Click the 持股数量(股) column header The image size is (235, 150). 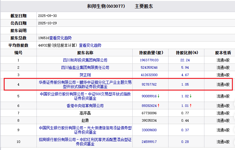151,53
